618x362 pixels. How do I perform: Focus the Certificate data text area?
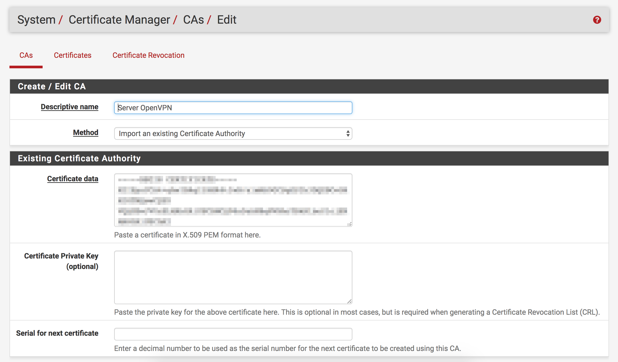pyautogui.click(x=233, y=200)
